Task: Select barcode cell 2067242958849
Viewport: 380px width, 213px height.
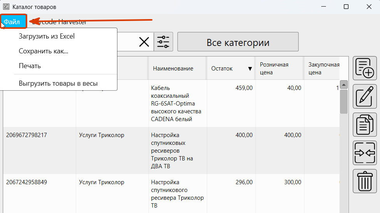Action: pos(26,182)
